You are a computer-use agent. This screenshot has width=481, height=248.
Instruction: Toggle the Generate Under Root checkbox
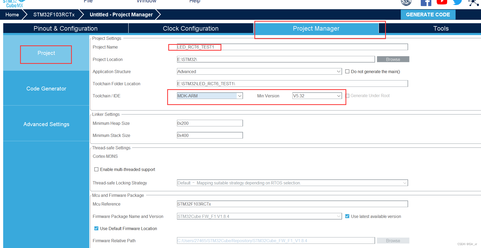347,96
